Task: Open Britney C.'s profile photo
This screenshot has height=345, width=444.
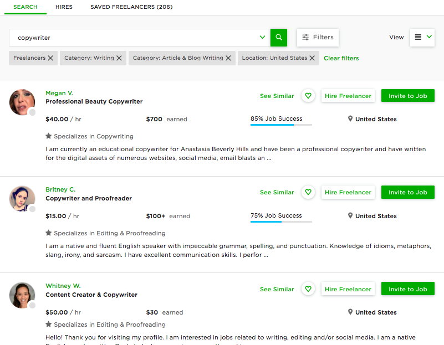Action: [x=22, y=198]
